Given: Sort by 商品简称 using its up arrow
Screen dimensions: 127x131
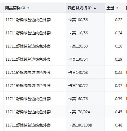Looking at the screenshot, I should (x=28, y=8).
